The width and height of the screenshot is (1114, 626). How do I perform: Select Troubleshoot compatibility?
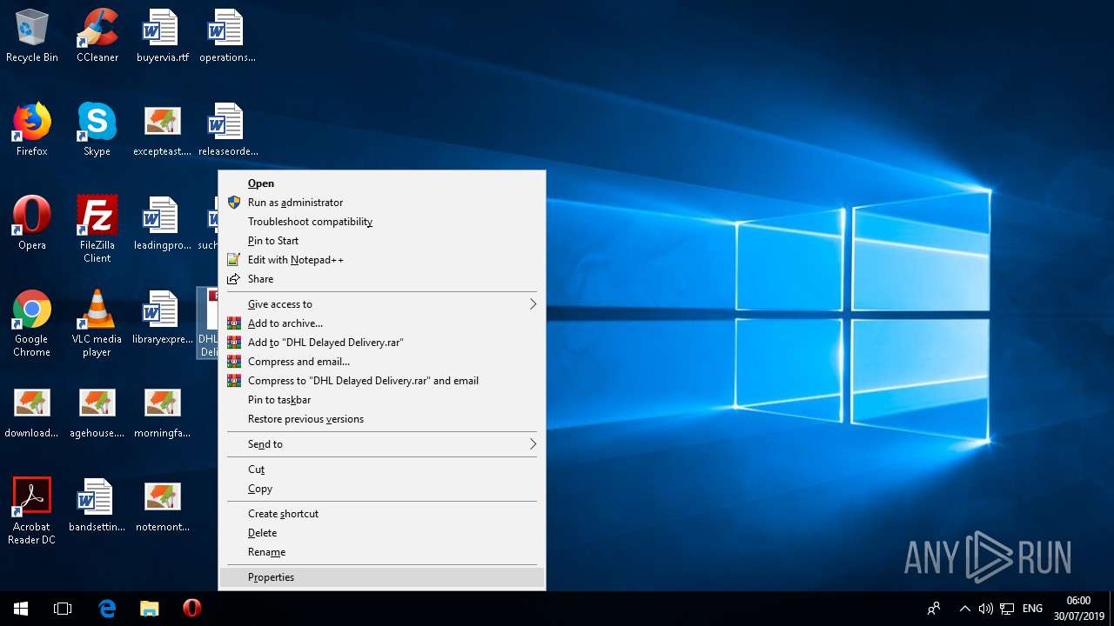381,222
